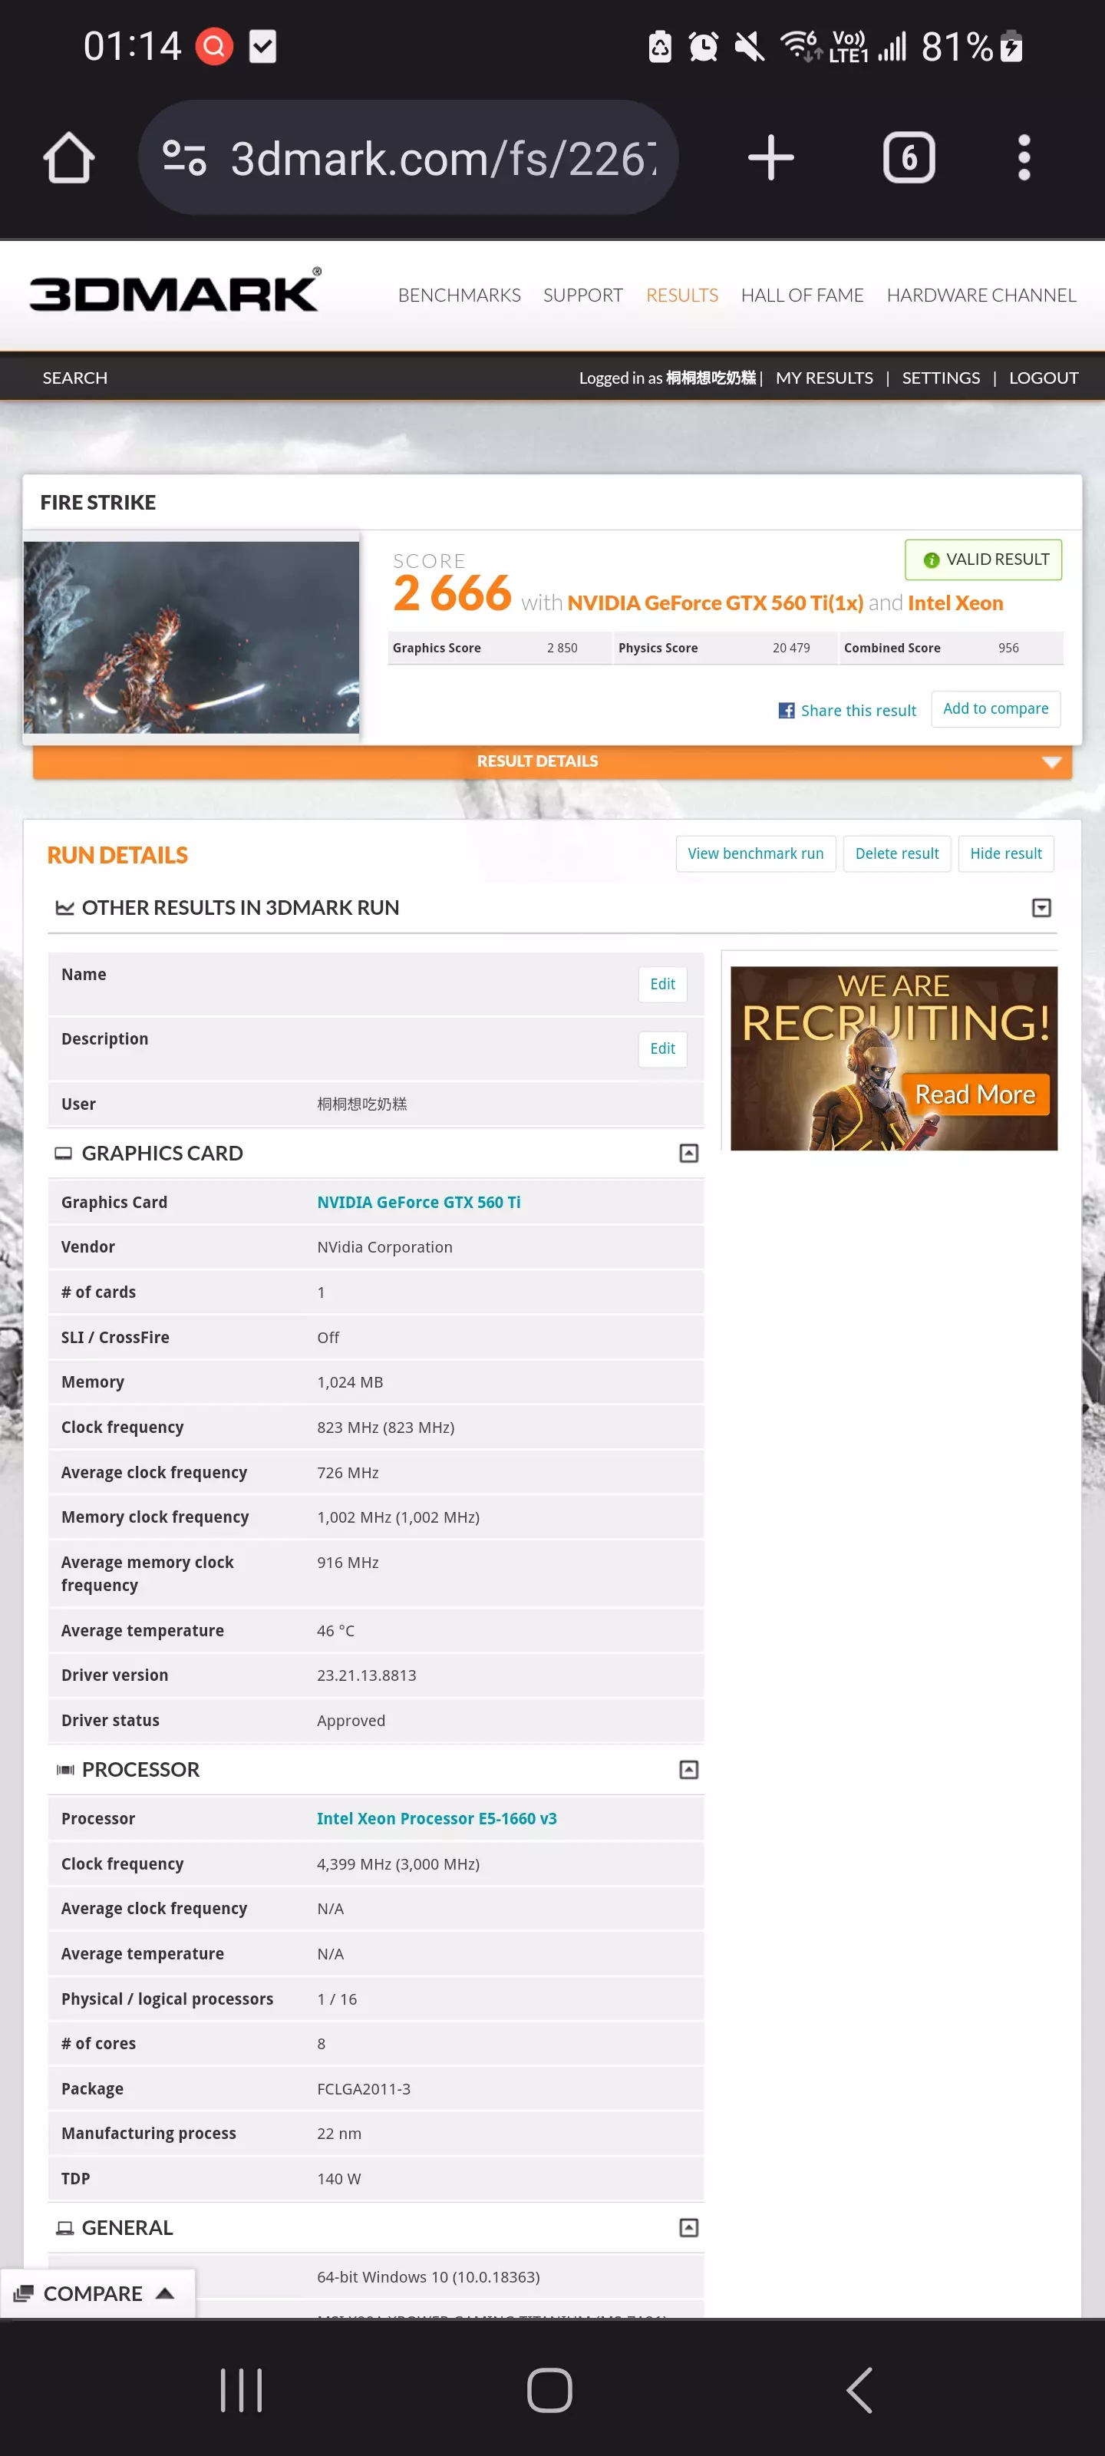Open the Hardware Channel menu

[x=981, y=295]
